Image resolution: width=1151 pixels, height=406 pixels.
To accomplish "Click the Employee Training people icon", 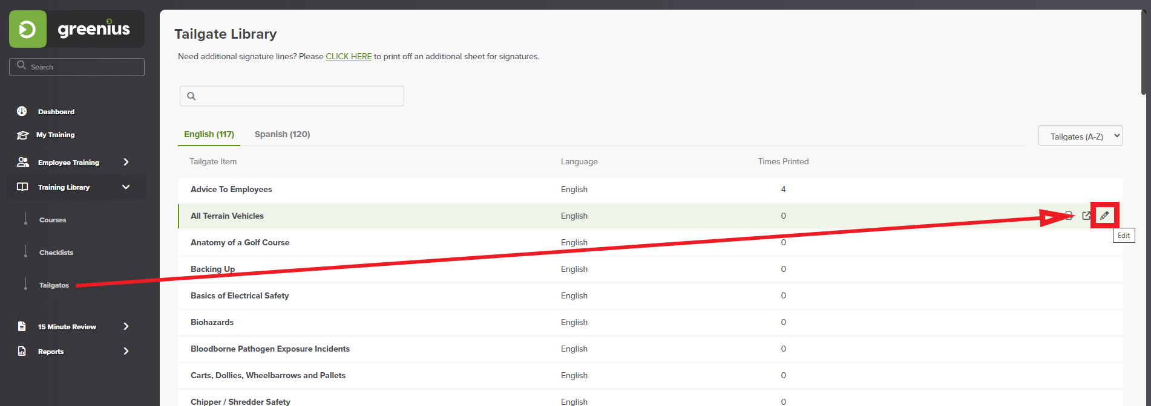I will tap(23, 162).
